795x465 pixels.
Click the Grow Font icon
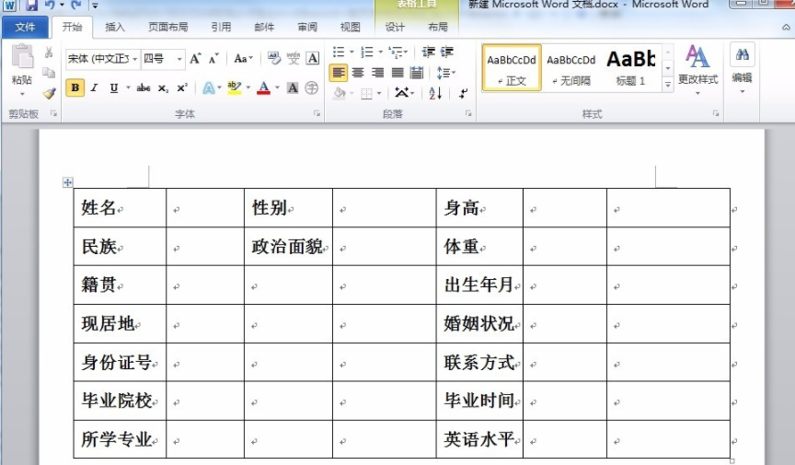tap(195, 59)
